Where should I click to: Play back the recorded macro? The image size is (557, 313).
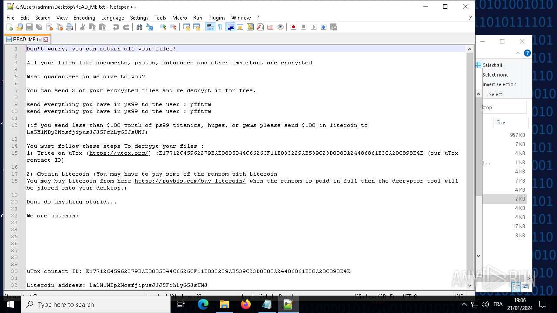(x=314, y=27)
